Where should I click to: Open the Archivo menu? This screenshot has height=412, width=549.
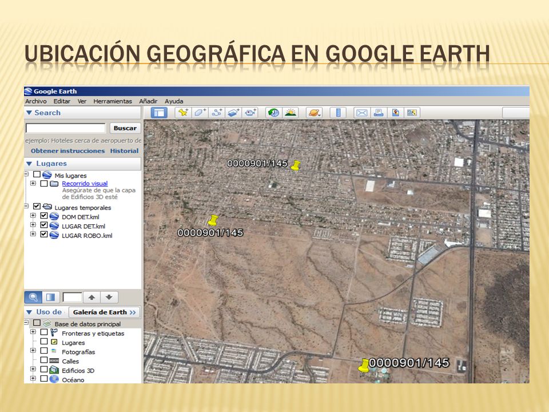tap(35, 101)
